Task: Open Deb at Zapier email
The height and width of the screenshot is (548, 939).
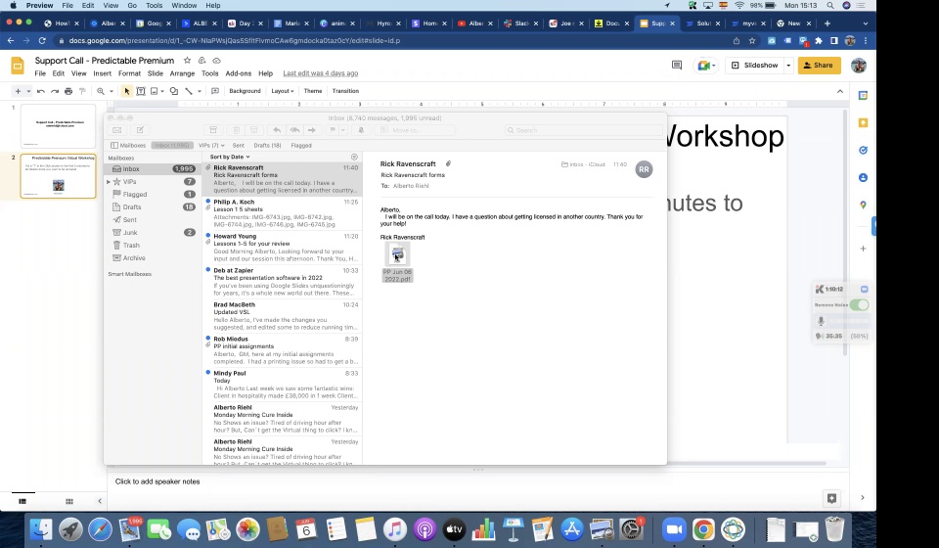Action: 282,282
